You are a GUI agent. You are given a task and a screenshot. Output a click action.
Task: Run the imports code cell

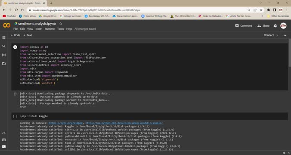15,47
